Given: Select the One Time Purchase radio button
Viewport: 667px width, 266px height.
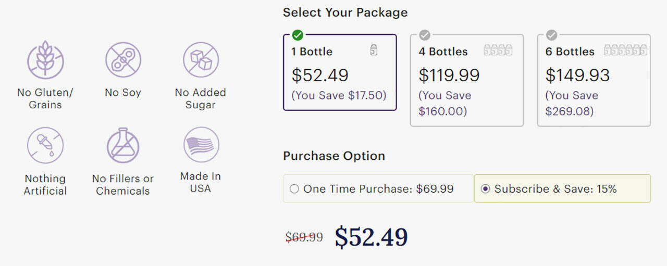Looking at the screenshot, I should [x=294, y=189].
